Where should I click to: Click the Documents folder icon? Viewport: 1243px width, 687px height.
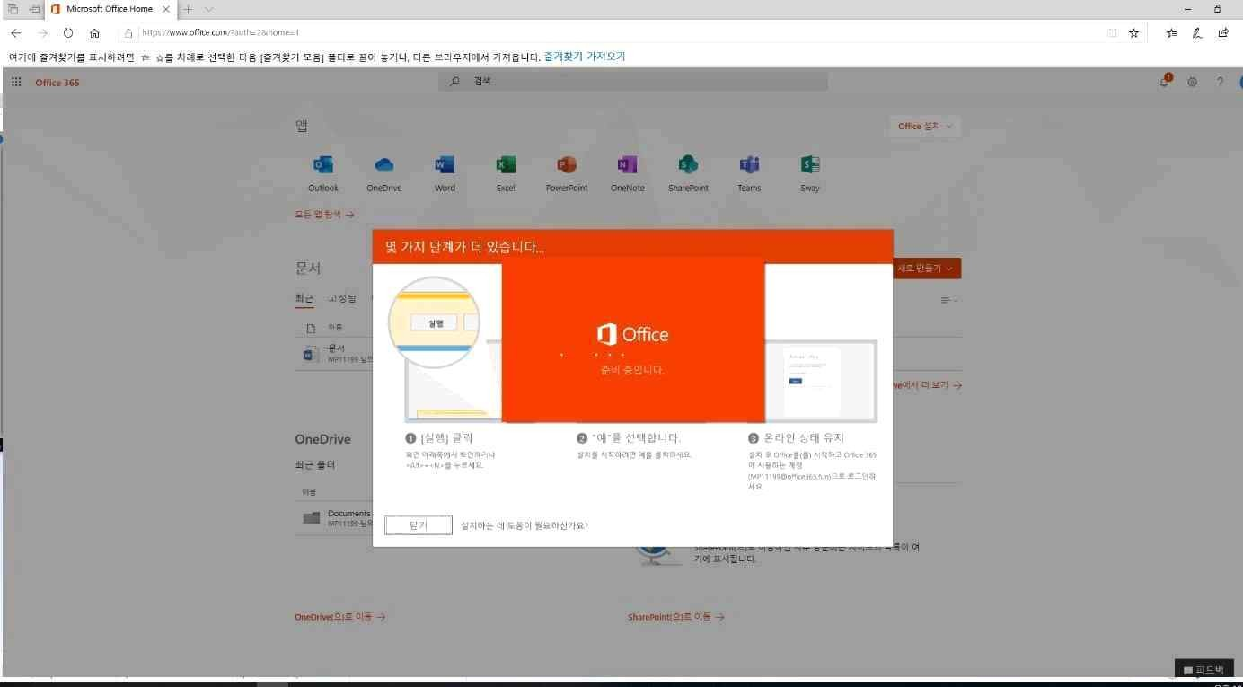[x=312, y=517]
